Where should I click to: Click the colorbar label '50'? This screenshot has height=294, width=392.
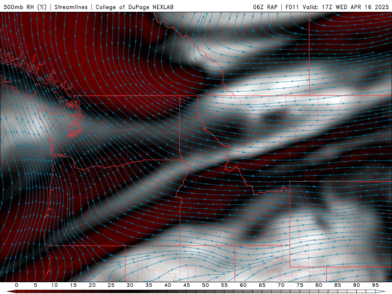coord(205,285)
